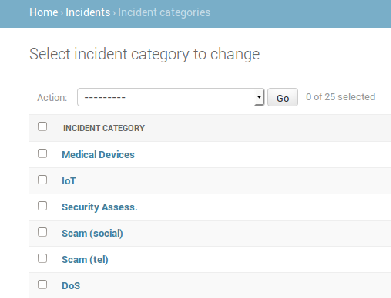
Task: Tick the Scam (social) checkbox
Action: pyautogui.click(x=42, y=232)
